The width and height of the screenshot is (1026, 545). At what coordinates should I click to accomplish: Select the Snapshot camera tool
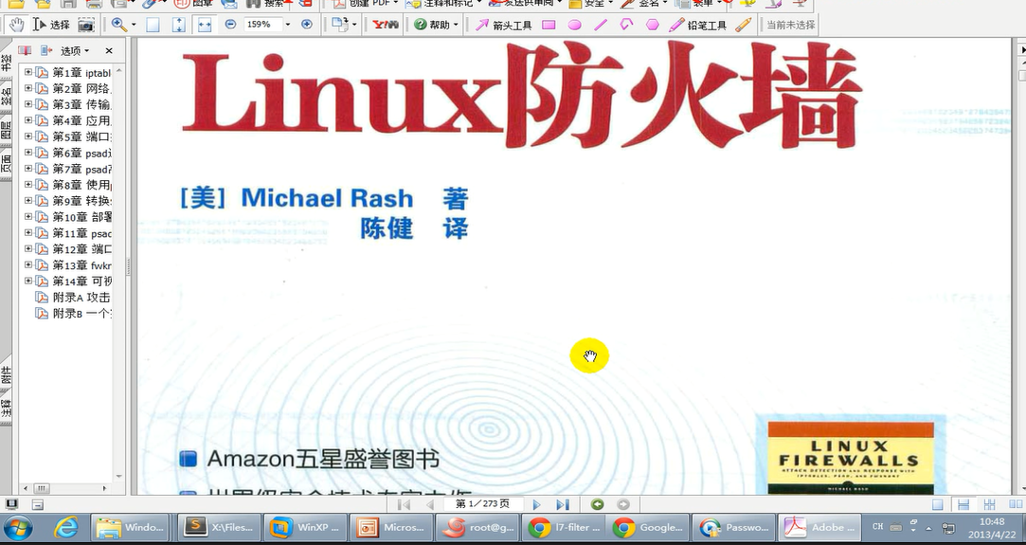pos(85,25)
